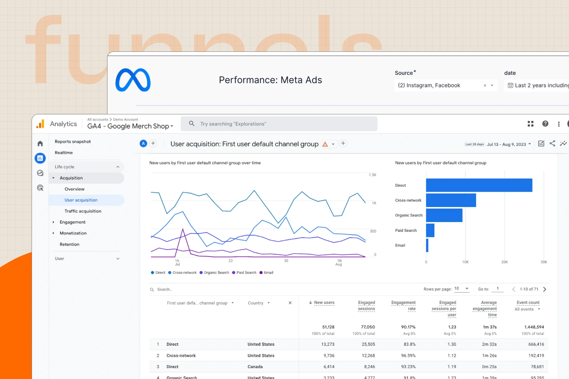Share this report via share icon
This screenshot has height=379, width=569.
(552, 144)
